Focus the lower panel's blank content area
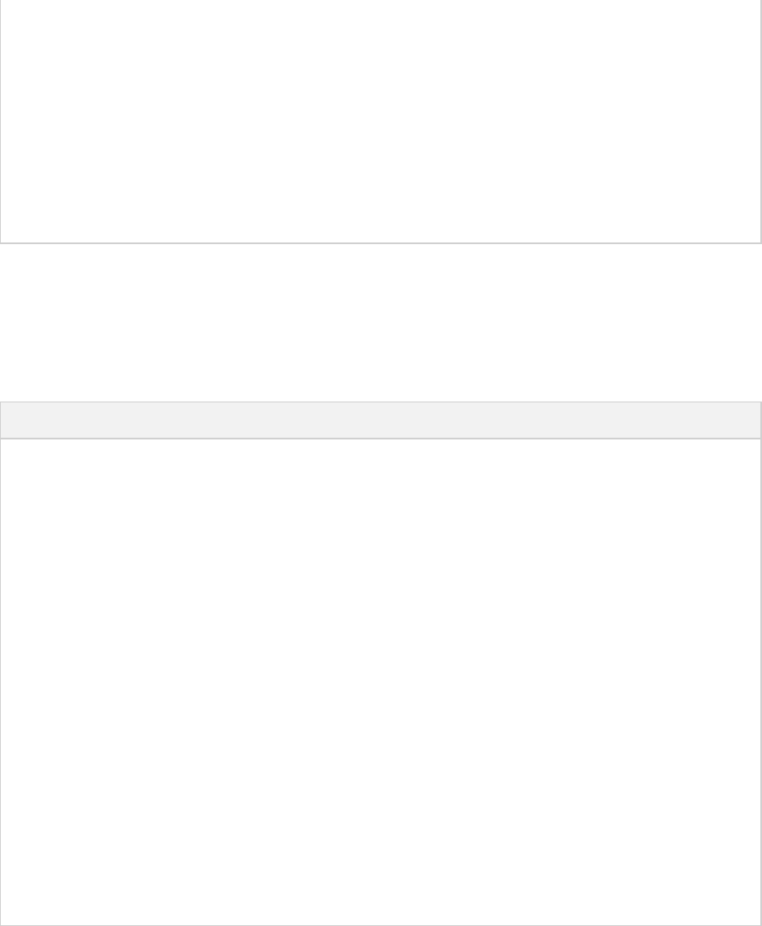Image resolution: width=762 pixels, height=926 pixels. 381,682
